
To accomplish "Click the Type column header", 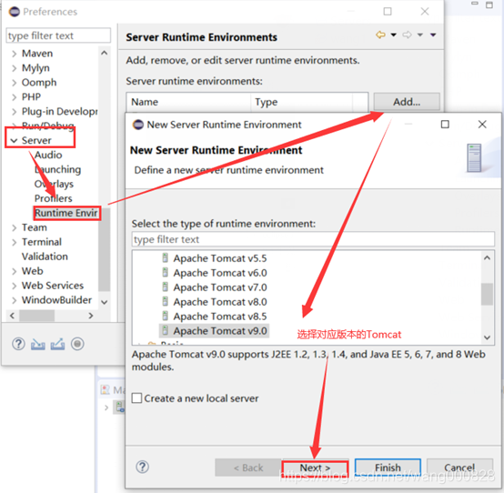I will point(301,102).
